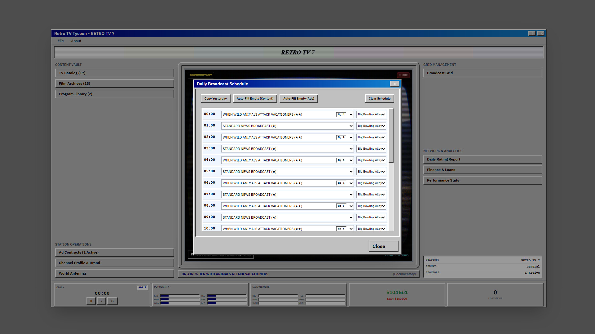Open Channel Profile & Brand

pyautogui.click(x=115, y=263)
